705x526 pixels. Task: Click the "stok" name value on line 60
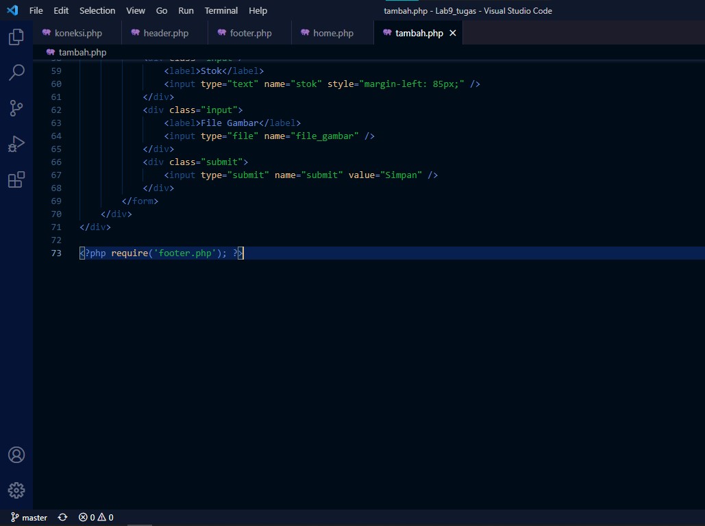306,84
